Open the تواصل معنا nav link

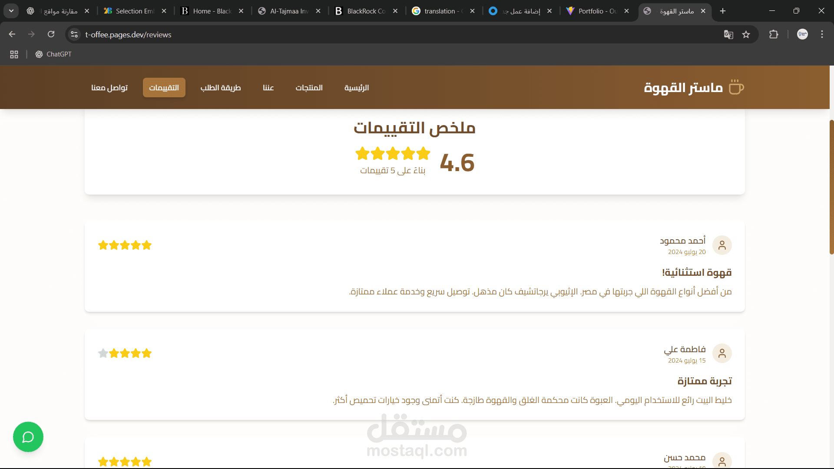pos(109,88)
